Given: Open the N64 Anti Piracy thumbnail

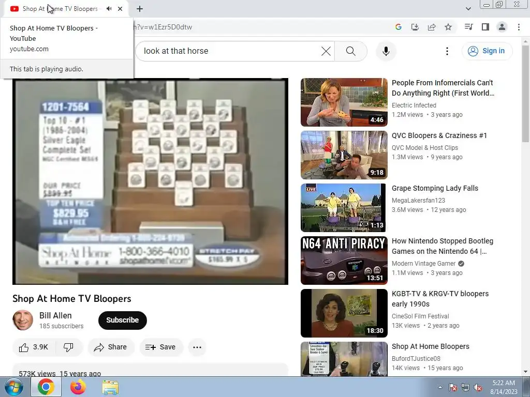Looking at the screenshot, I should click(344, 261).
